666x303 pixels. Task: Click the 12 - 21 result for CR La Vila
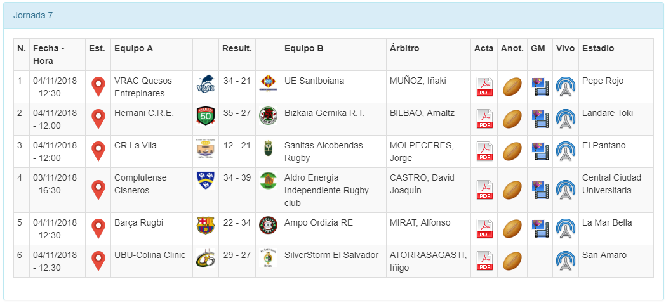click(x=237, y=145)
